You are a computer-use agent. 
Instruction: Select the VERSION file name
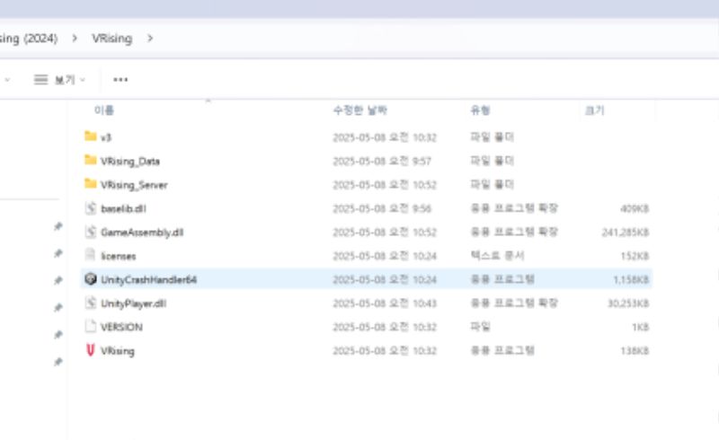[121, 327]
